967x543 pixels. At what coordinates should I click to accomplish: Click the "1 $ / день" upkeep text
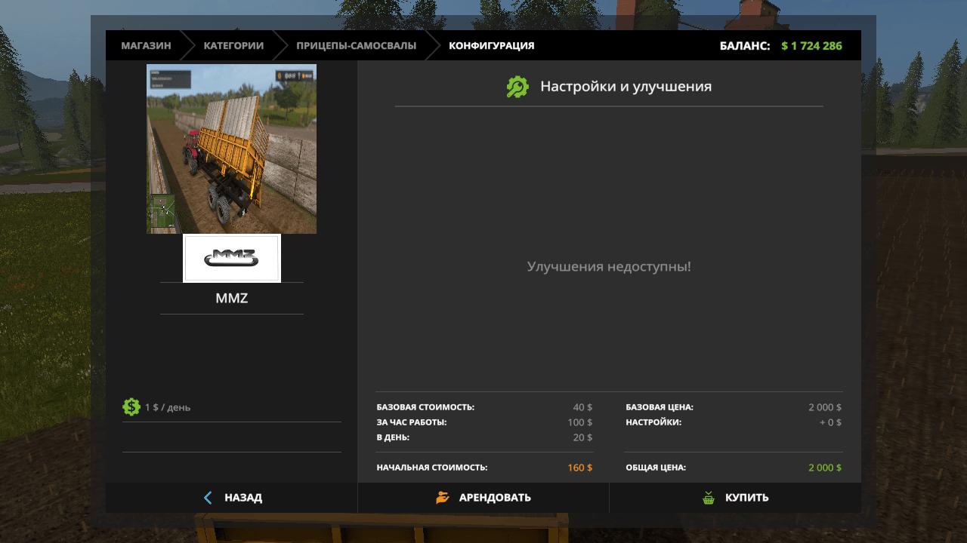click(x=168, y=407)
